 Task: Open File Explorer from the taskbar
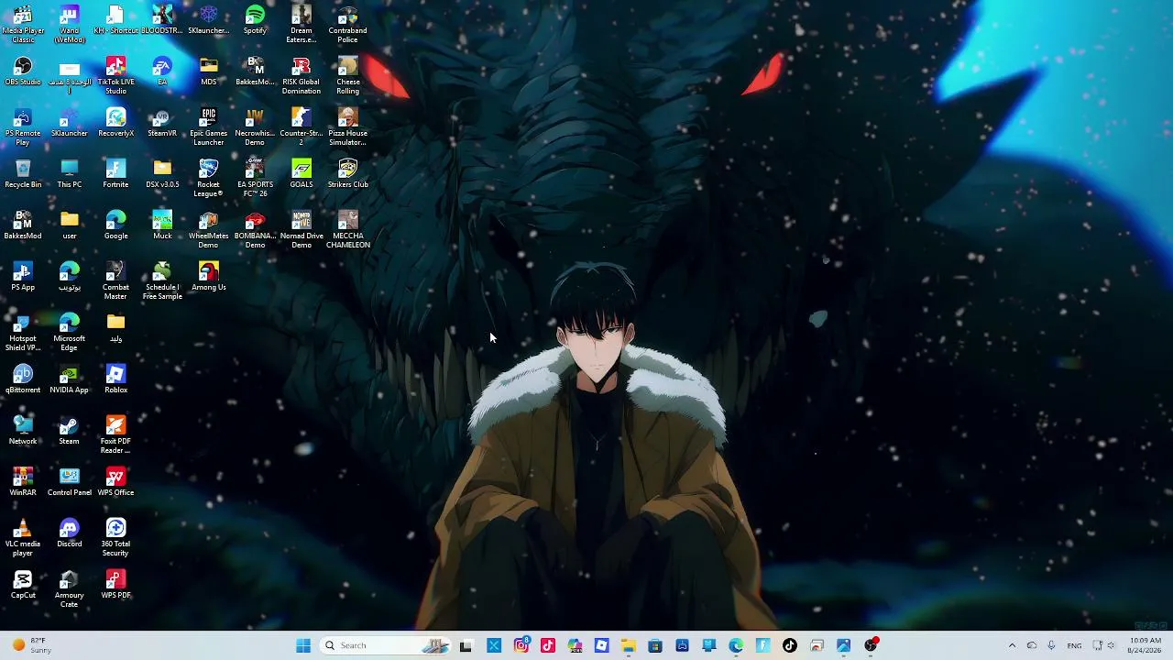tap(629, 645)
